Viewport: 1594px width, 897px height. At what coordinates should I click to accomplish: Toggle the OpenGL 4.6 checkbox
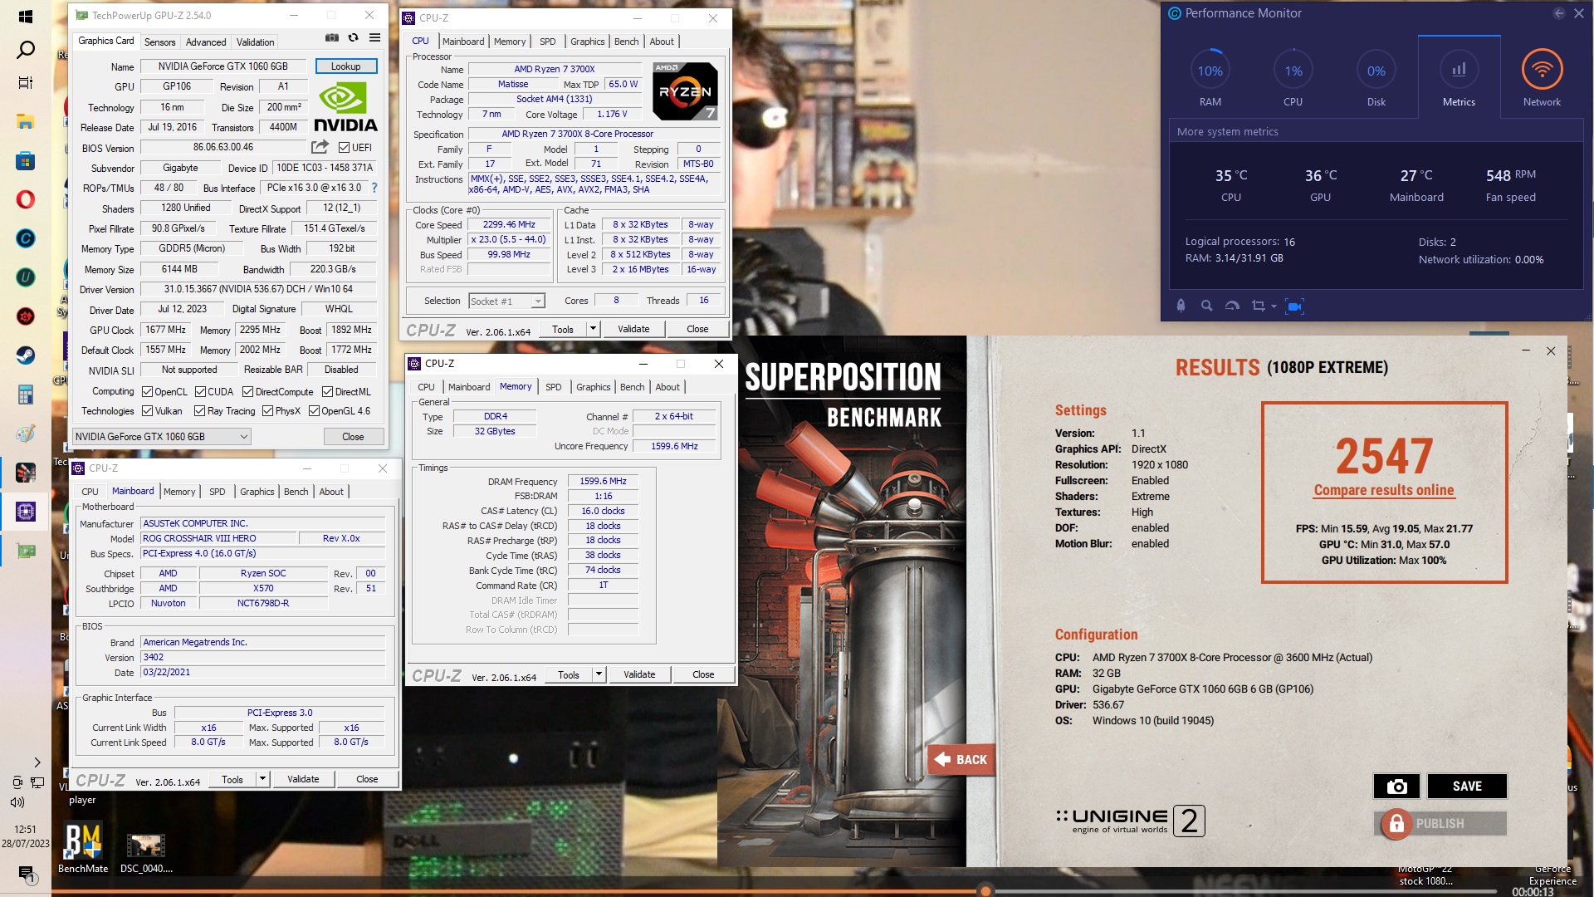tap(314, 410)
